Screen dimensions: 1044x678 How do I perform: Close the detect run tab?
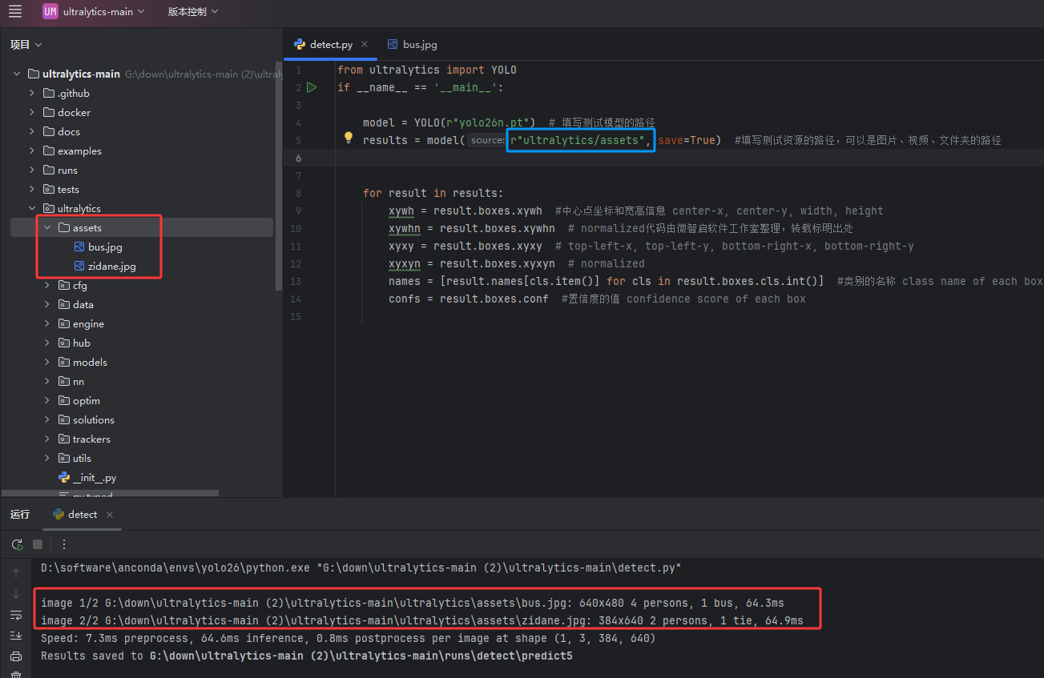click(110, 515)
